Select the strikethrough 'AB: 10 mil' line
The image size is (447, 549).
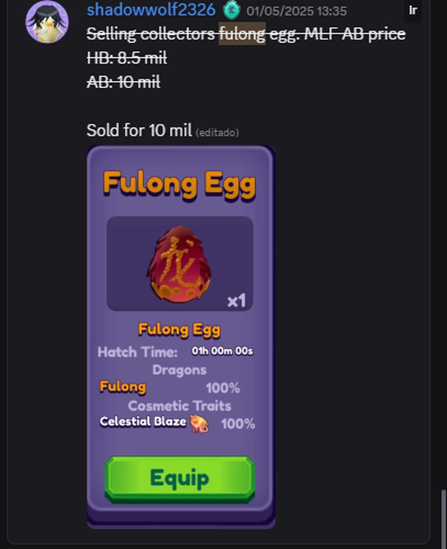(x=123, y=82)
